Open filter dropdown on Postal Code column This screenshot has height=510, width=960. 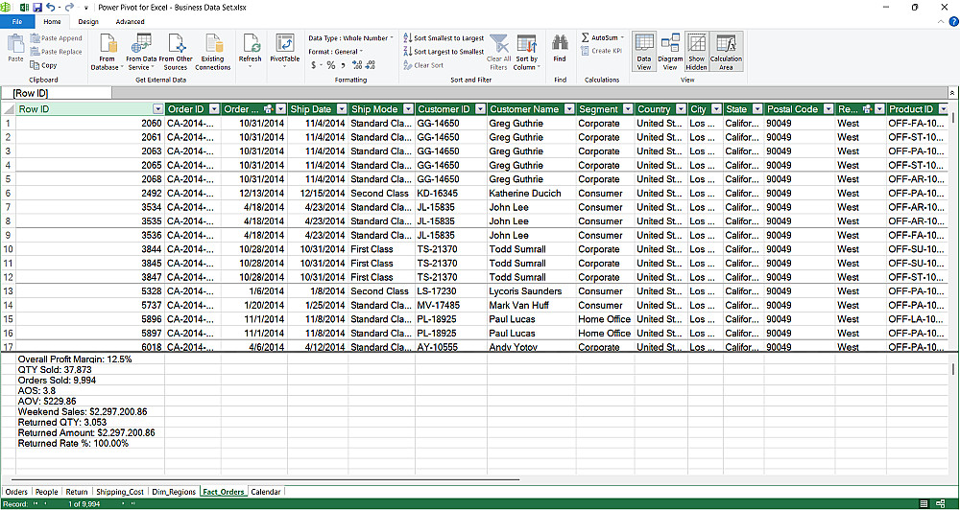pos(829,109)
